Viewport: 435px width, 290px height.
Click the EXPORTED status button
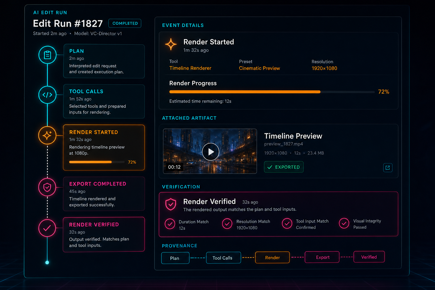284,167
